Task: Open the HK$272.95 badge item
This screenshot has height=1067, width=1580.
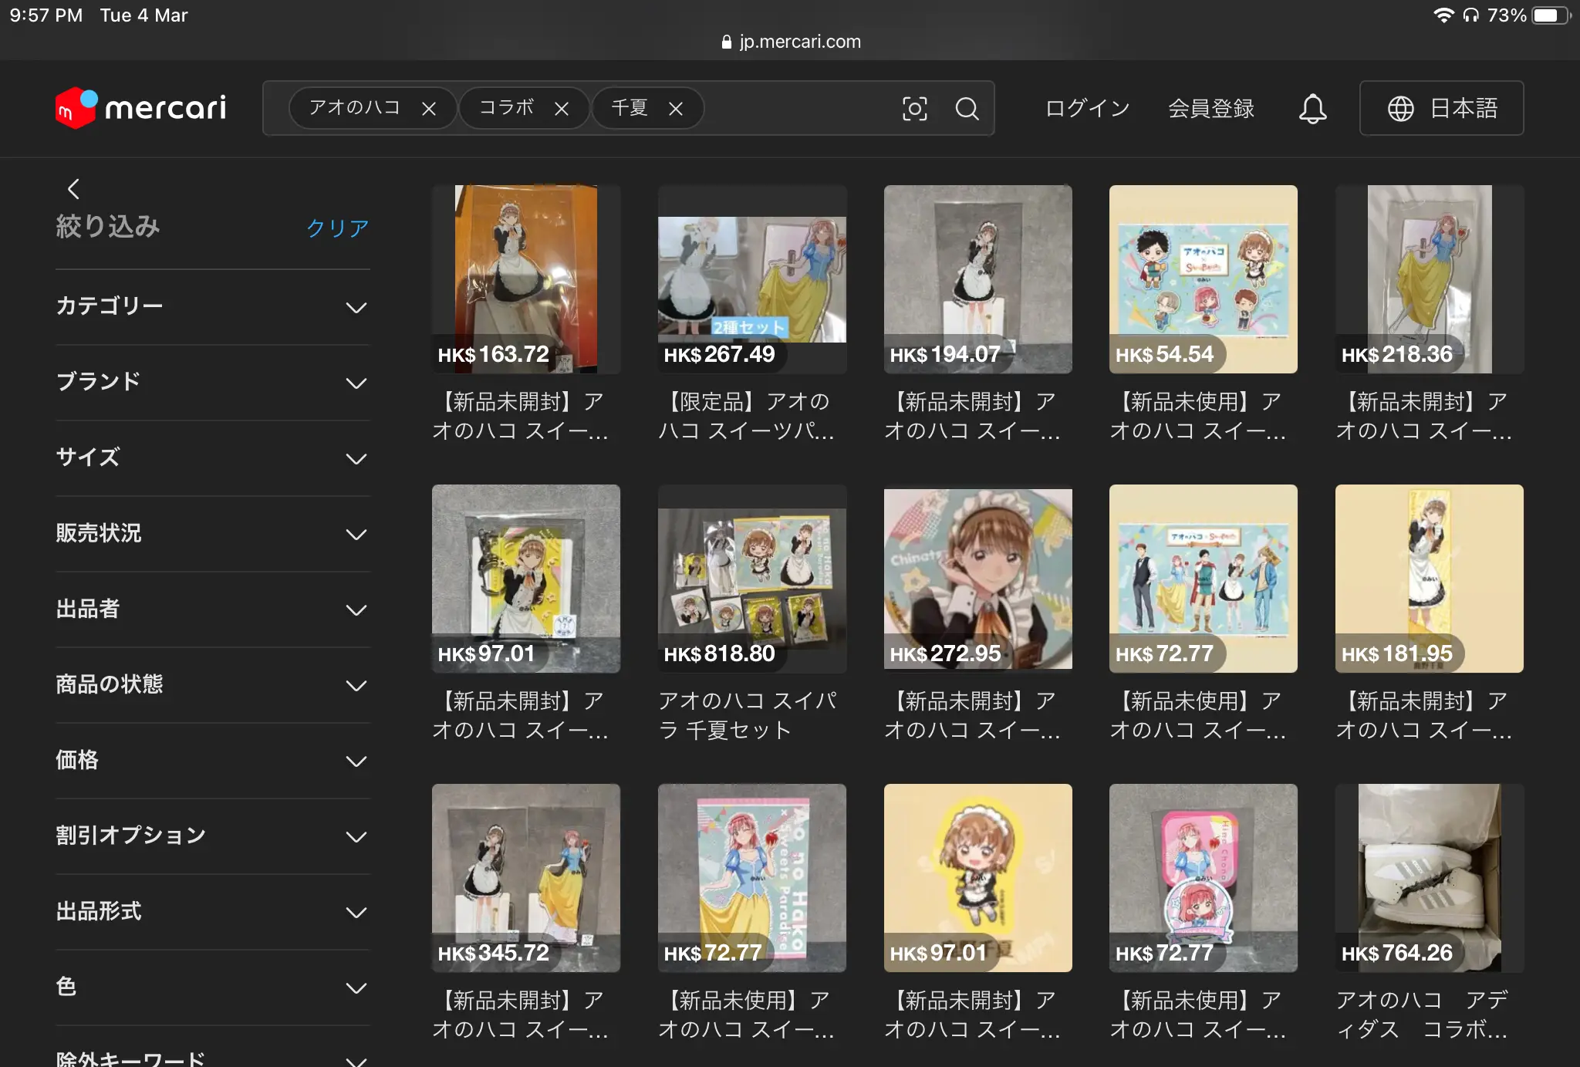Action: [x=978, y=579]
